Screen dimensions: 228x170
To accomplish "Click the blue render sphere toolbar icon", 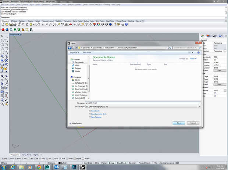I will (x=111, y=24).
